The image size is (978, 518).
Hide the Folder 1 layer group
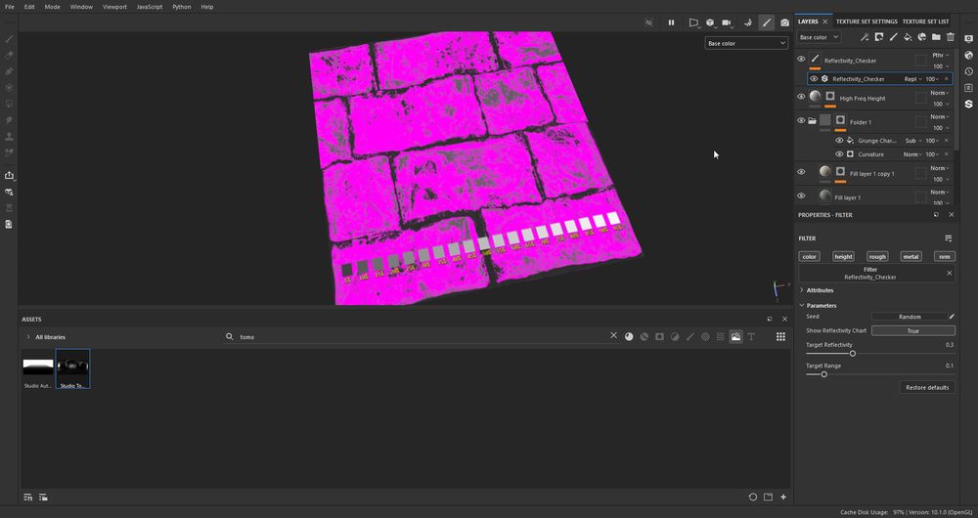point(801,120)
